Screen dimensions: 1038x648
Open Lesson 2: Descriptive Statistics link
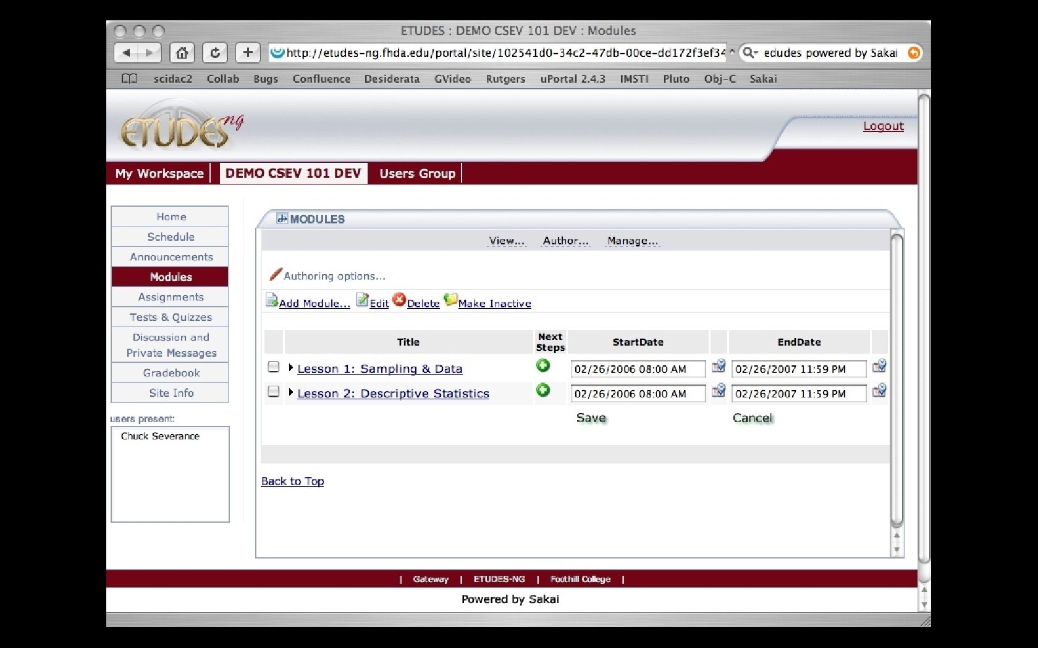tap(393, 394)
